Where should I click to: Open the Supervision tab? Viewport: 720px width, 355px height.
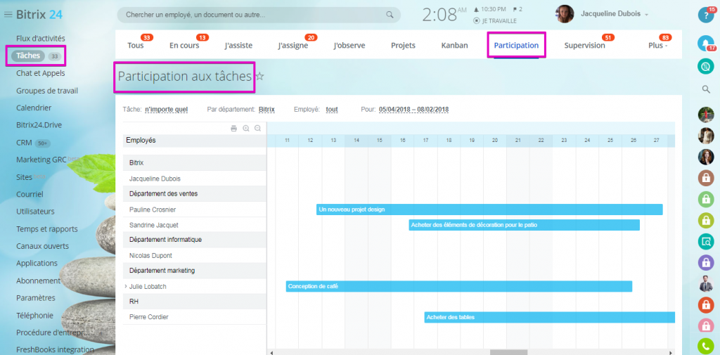[x=584, y=46]
